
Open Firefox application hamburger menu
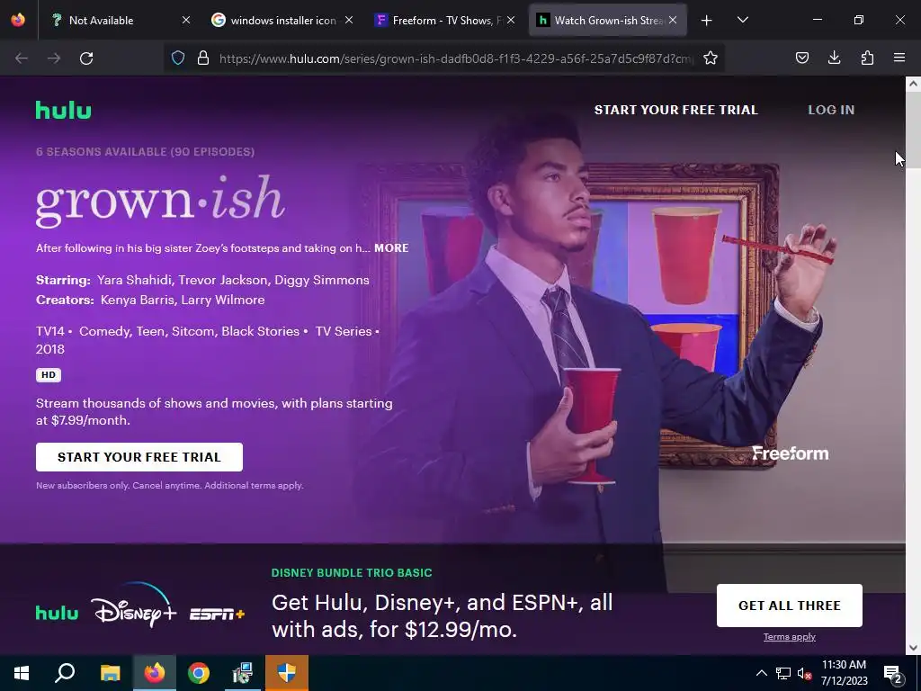tap(899, 58)
